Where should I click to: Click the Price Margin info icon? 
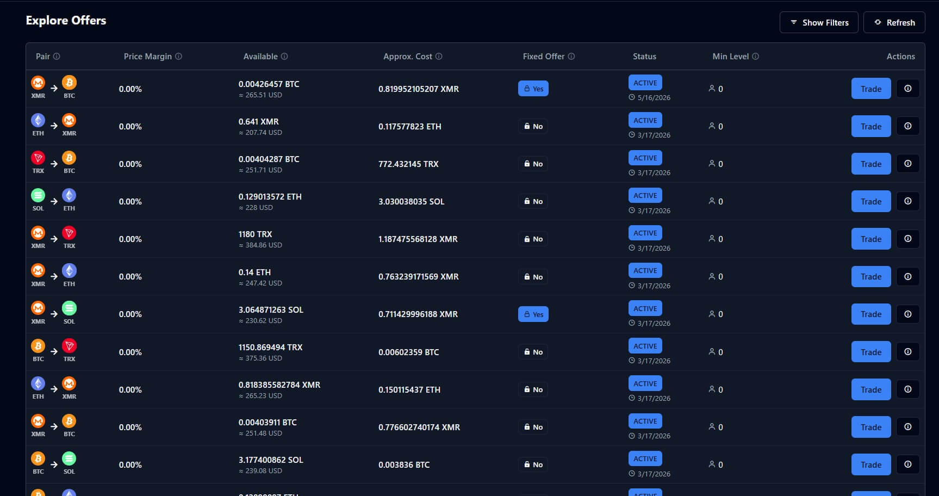[x=178, y=57]
